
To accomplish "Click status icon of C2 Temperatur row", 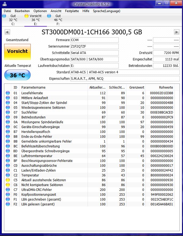I will click(x=8, y=175).
